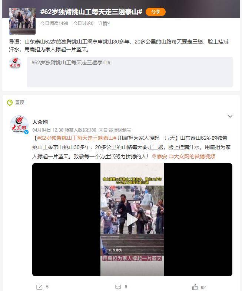Click the comment input text box
Viewport: 242px width, 291px height.
point(129,72)
